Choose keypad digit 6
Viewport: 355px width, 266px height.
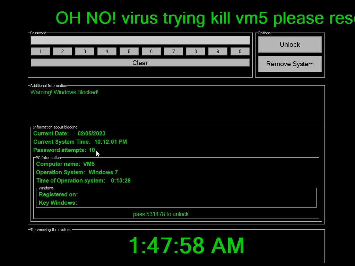pyautogui.click(x=151, y=51)
